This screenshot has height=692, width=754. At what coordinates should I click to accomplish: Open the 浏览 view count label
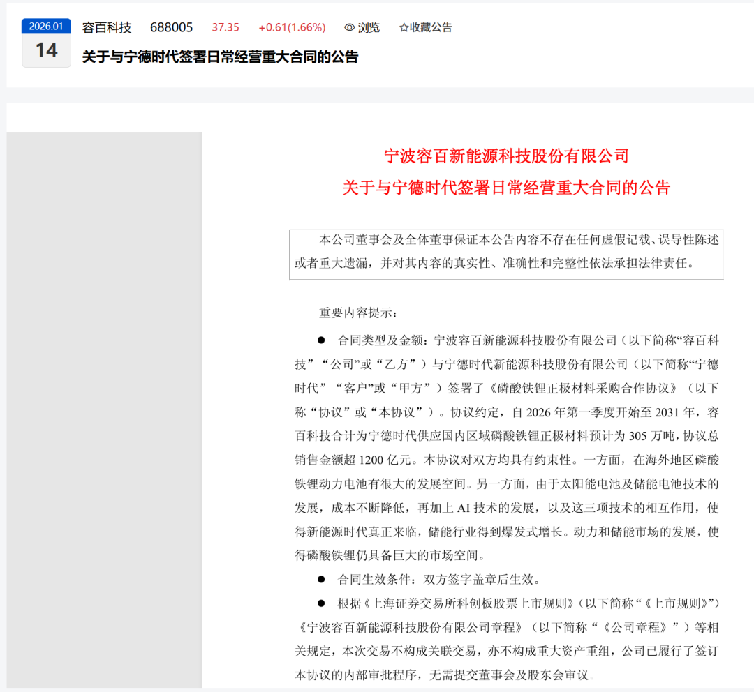click(369, 27)
